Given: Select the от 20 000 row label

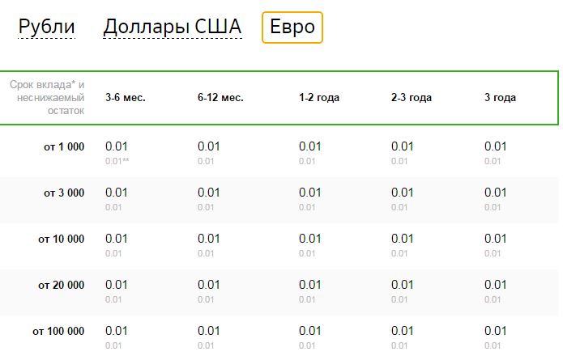Looking at the screenshot, I should pos(61,285).
